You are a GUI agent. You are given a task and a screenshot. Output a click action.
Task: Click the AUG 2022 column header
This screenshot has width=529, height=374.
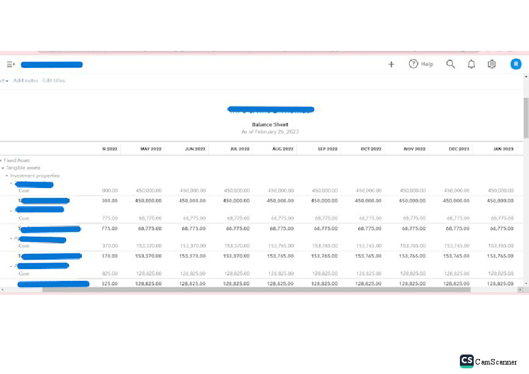click(283, 149)
